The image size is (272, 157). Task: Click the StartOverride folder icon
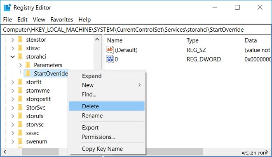pos(28,74)
